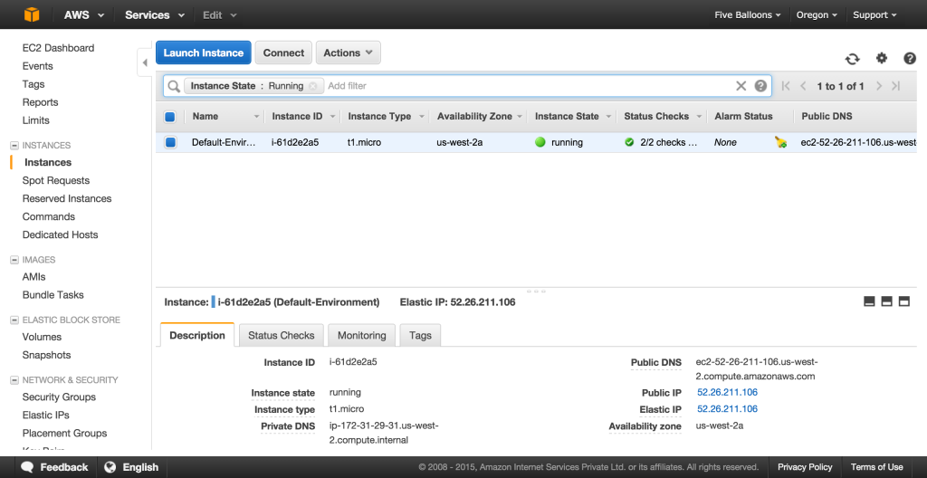
Task: Click the search magnifier icon
Action: pyautogui.click(x=173, y=86)
